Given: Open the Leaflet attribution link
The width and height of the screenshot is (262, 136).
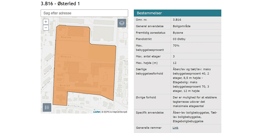Looking at the screenshot, I should click(x=97, y=112).
